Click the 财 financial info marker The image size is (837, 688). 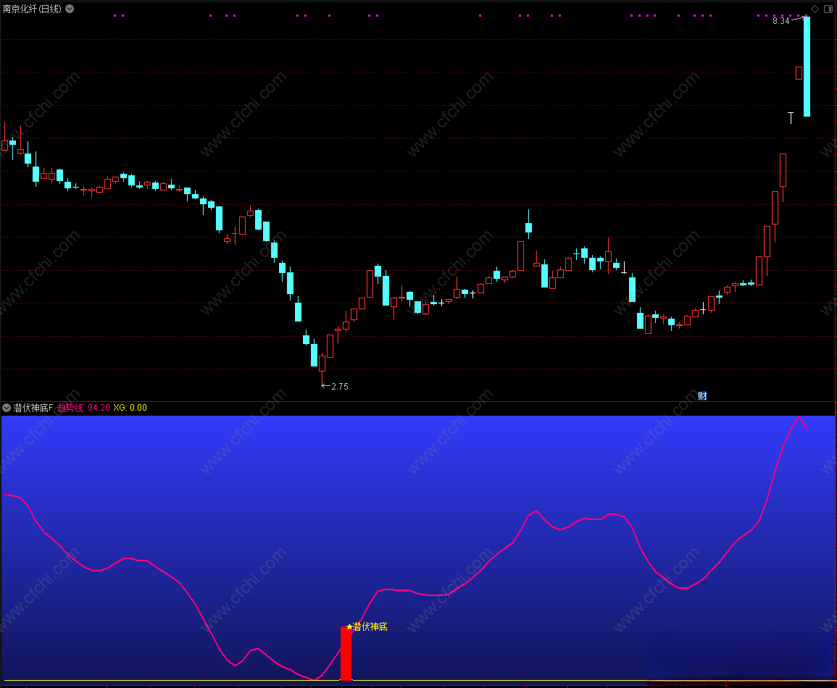click(x=702, y=395)
